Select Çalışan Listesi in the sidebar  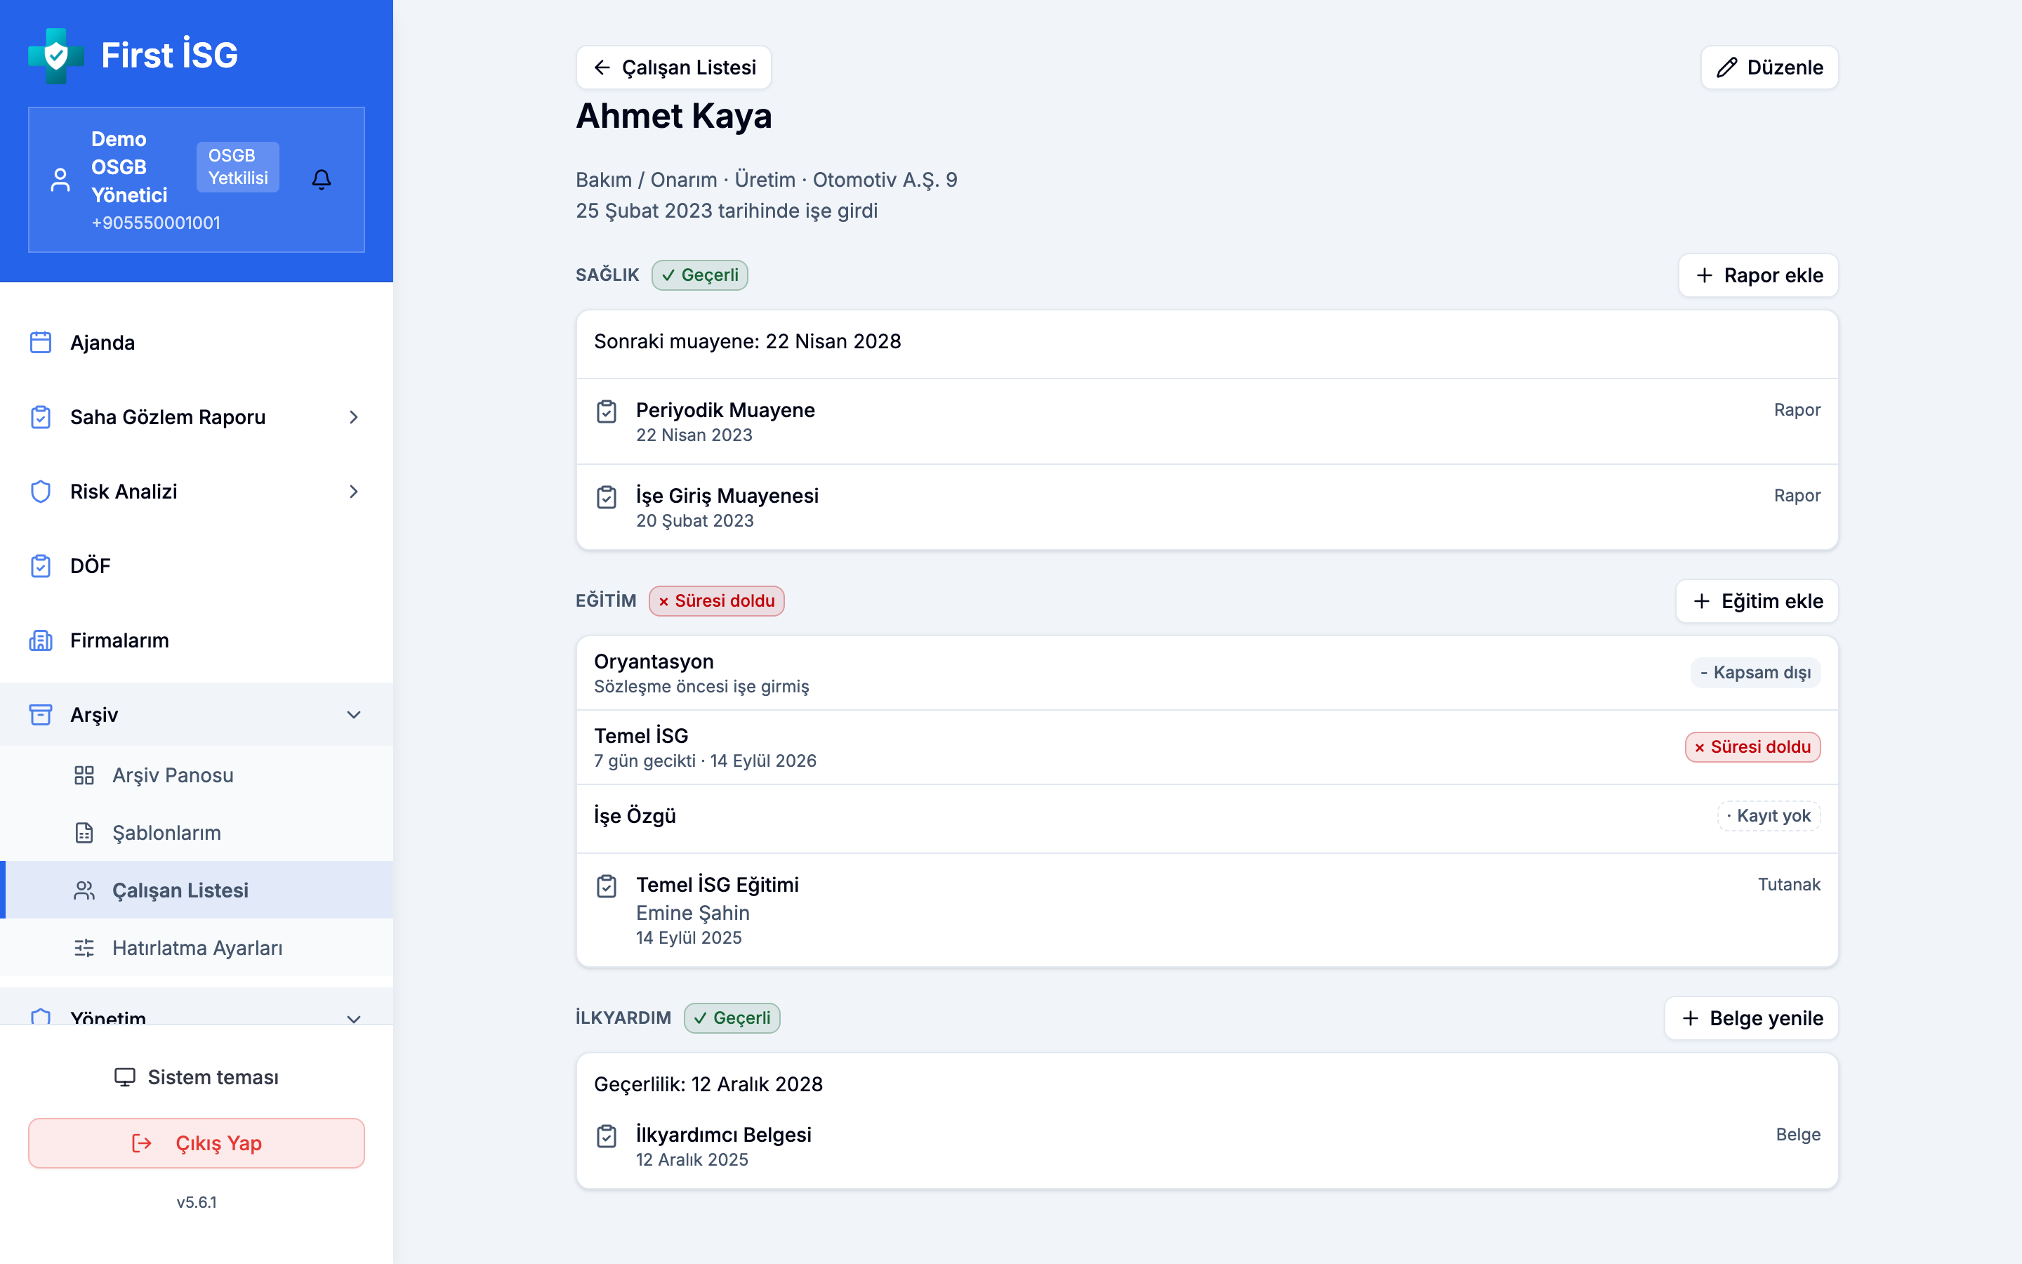(x=197, y=890)
